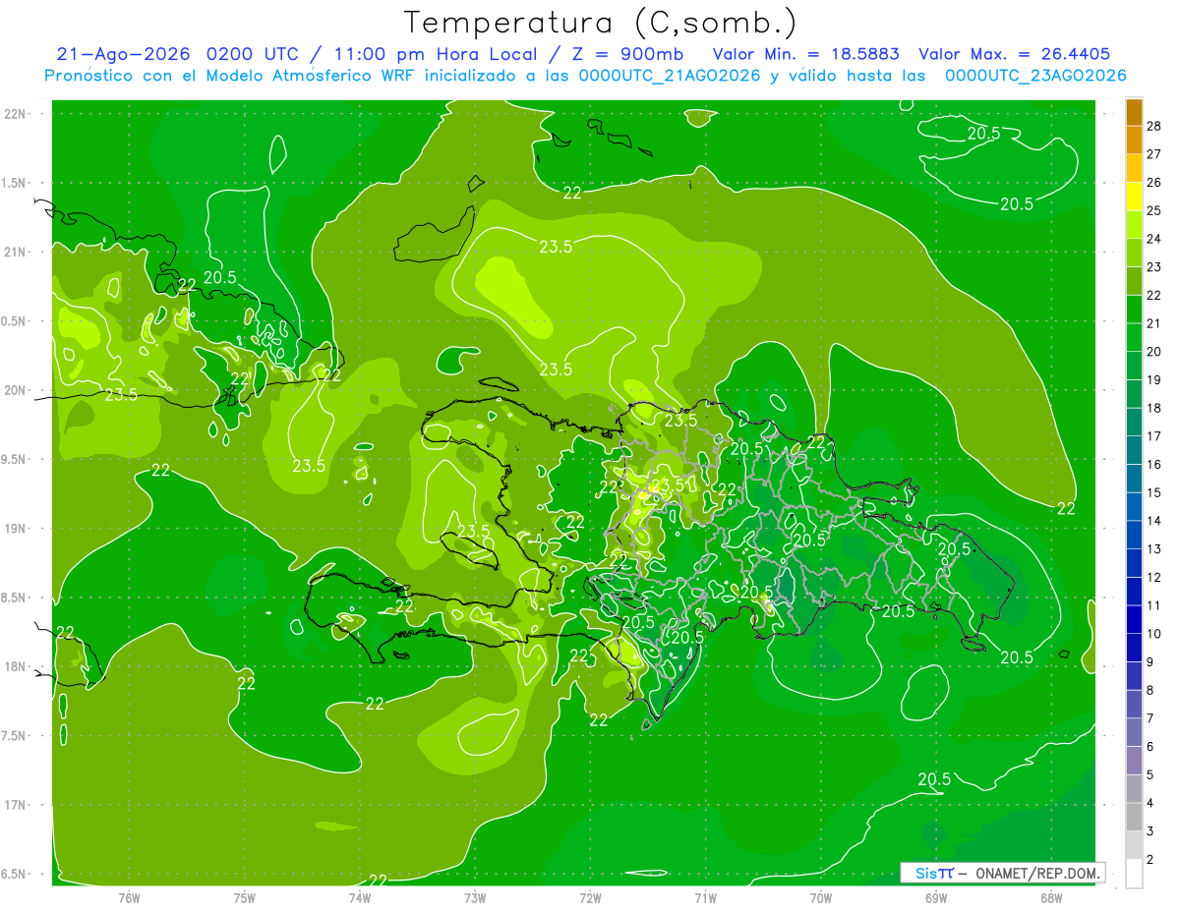Viewport: 1180px width, 911px height.
Task: Click the valid-until time '0000UTC_23AGO2026'
Action: click(1035, 76)
